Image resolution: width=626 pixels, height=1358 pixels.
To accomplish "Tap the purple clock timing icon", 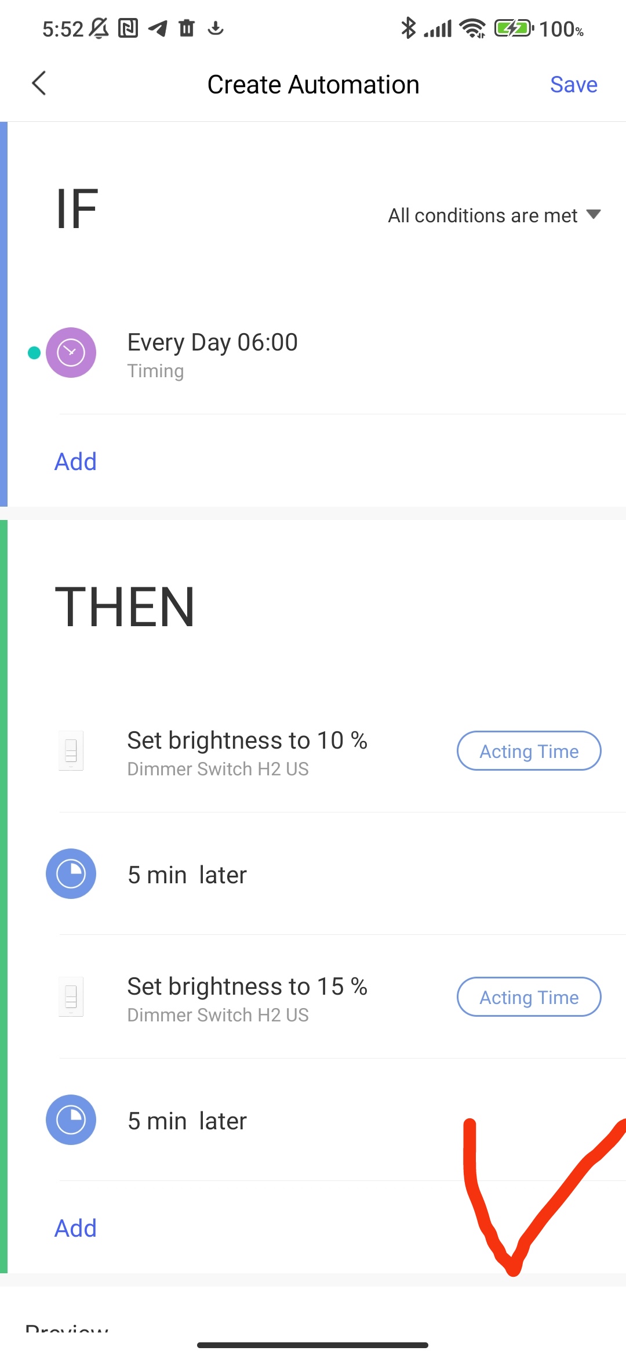I will [x=71, y=353].
